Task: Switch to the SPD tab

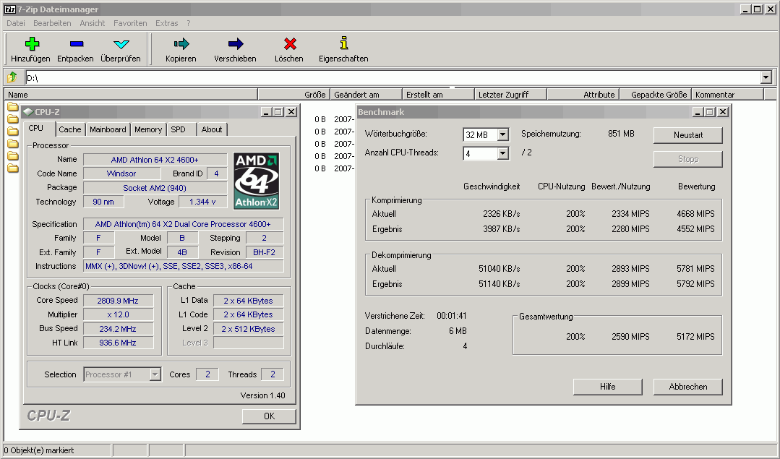Action: (178, 129)
